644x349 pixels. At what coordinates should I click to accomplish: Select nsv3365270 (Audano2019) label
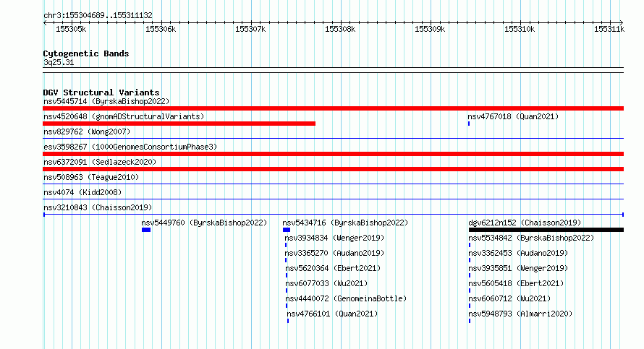coord(334,253)
